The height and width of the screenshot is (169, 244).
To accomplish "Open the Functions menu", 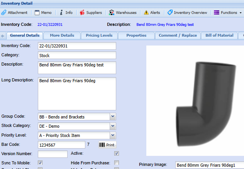I will (228, 12).
